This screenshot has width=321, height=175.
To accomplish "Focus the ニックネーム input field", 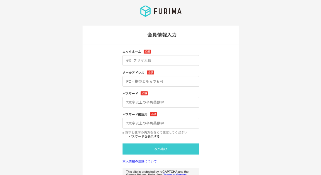I will [x=161, y=61].
